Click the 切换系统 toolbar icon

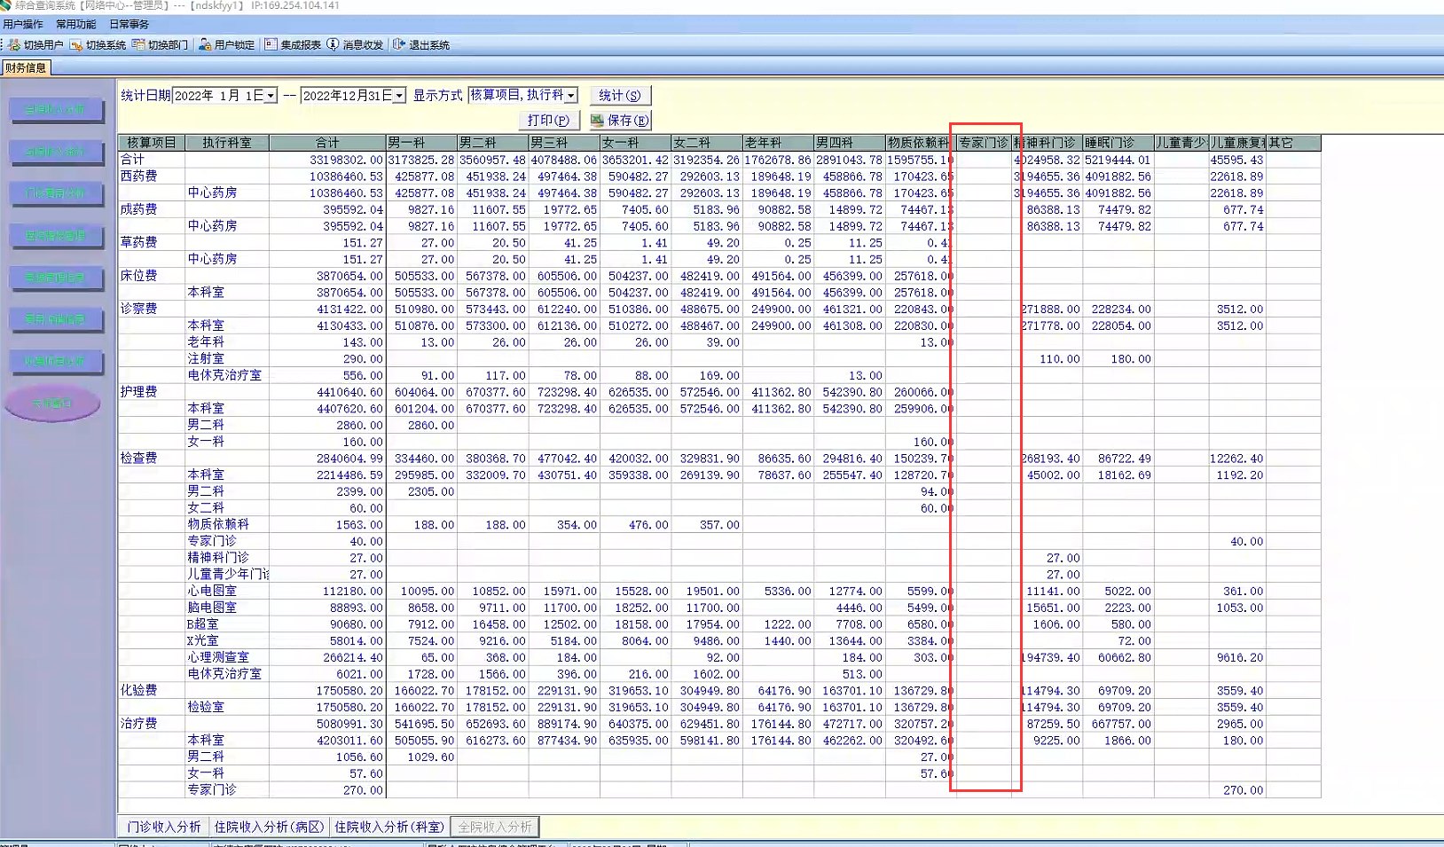(76, 44)
